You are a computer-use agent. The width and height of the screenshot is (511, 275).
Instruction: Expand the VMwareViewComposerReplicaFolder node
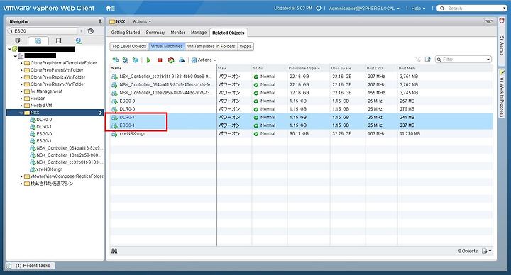click(21, 176)
